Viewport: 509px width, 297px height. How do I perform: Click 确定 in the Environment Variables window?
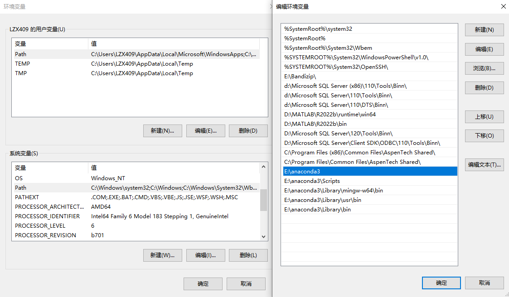pyautogui.click(x=203, y=284)
